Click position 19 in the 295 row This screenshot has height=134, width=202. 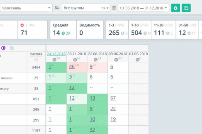113,119
